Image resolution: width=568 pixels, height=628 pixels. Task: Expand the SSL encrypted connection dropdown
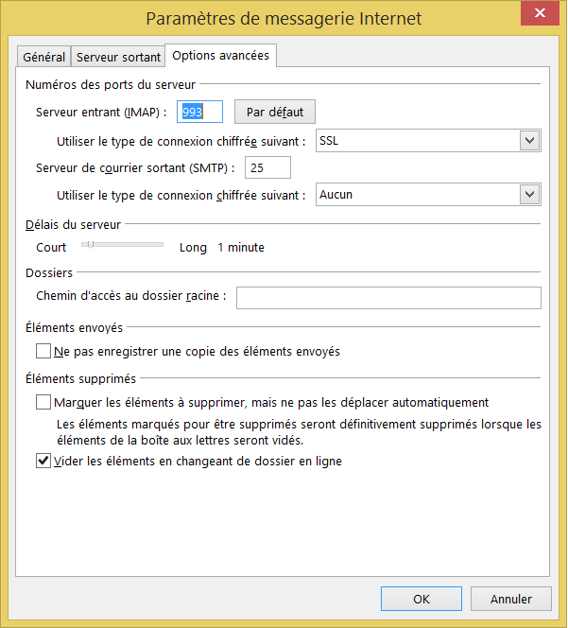click(529, 141)
